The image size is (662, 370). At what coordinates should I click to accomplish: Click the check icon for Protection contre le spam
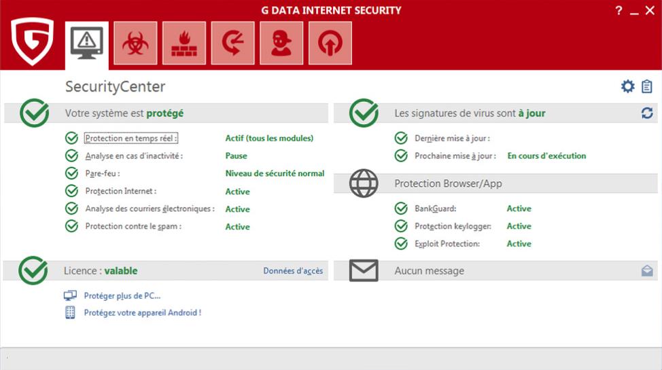pos(72,226)
